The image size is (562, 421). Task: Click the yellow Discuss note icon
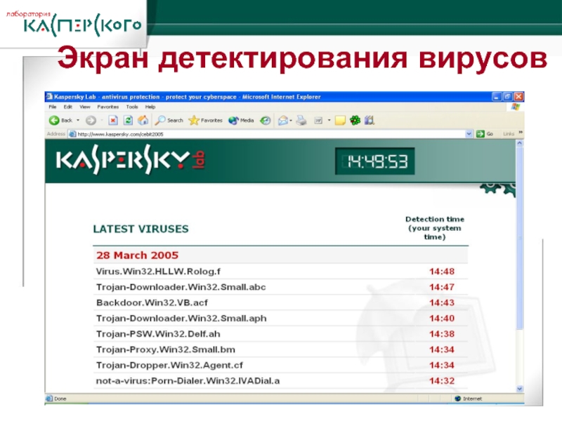coord(340,121)
